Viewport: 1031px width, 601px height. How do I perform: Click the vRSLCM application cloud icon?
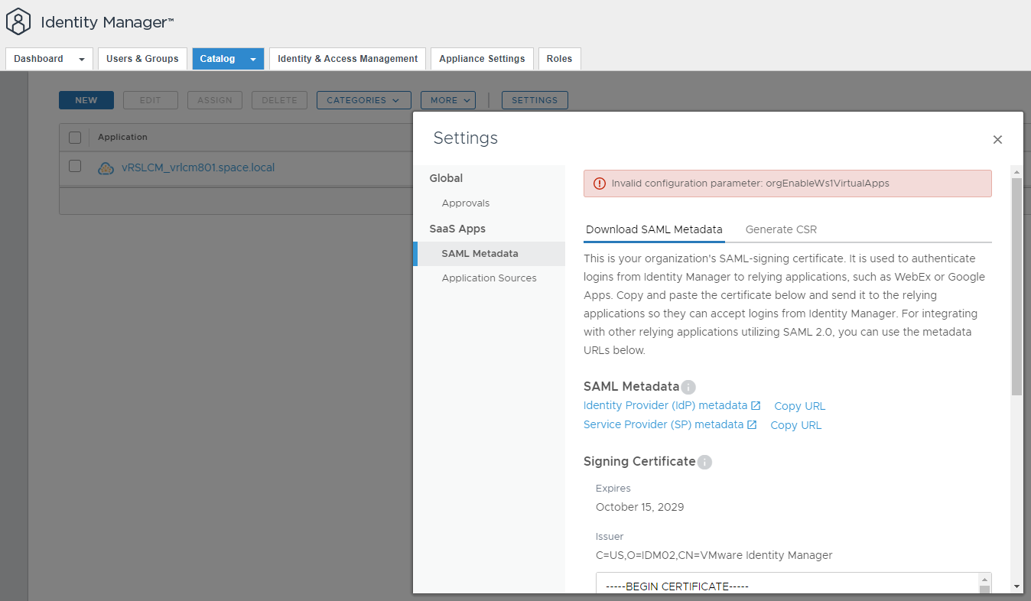coord(106,168)
